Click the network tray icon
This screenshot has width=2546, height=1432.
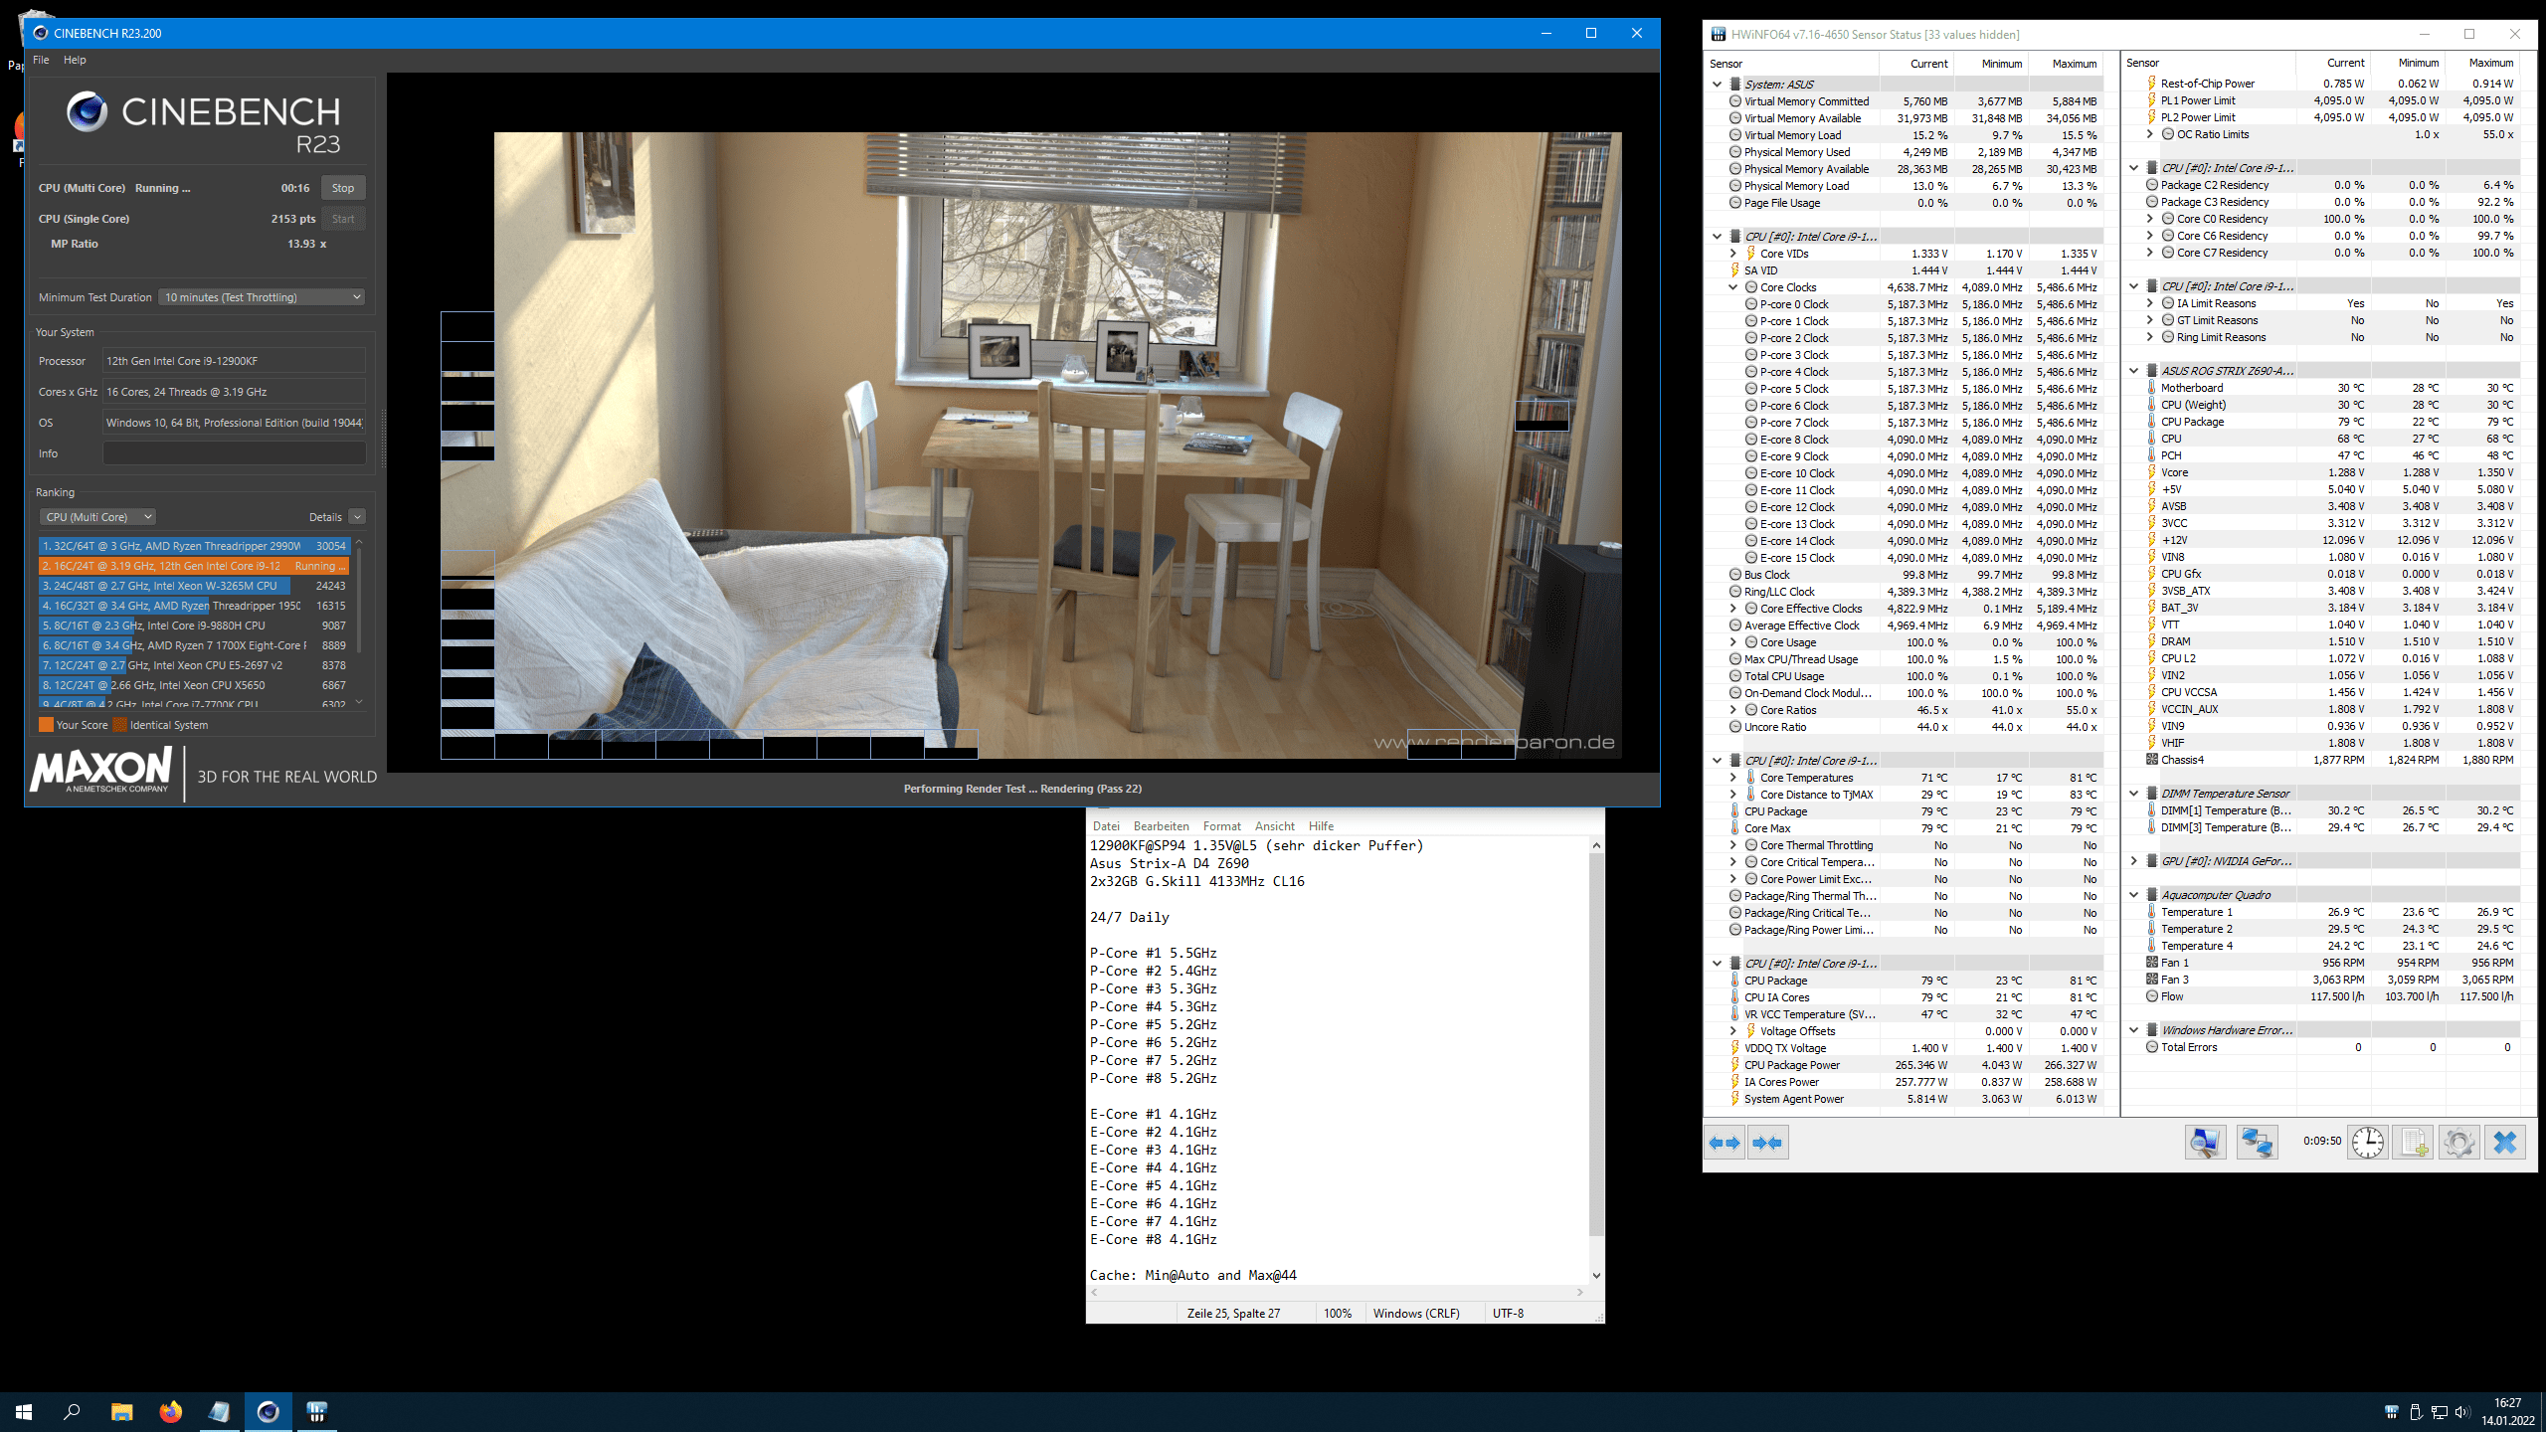pyautogui.click(x=2439, y=1412)
